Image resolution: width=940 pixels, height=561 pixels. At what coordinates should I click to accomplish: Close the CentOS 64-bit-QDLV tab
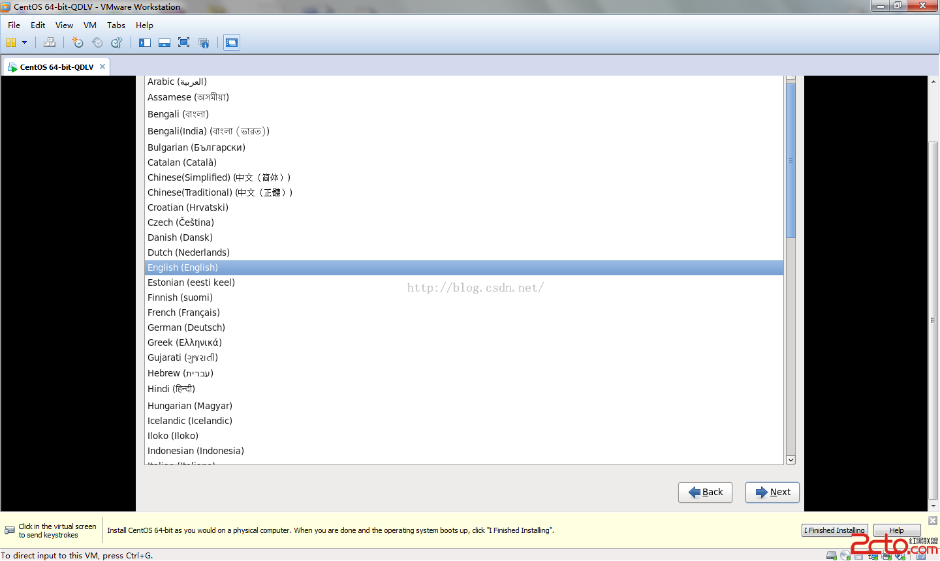pos(102,67)
